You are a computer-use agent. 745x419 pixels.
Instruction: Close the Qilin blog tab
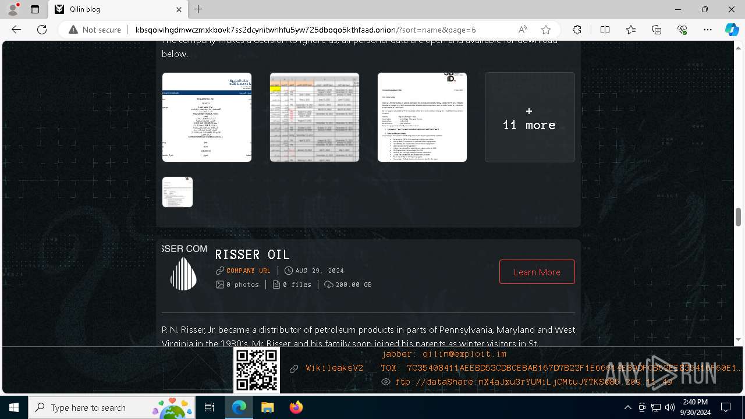pyautogui.click(x=179, y=9)
